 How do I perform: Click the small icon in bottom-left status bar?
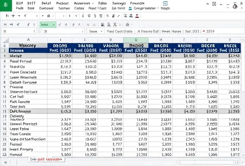click(x=5, y=162)
